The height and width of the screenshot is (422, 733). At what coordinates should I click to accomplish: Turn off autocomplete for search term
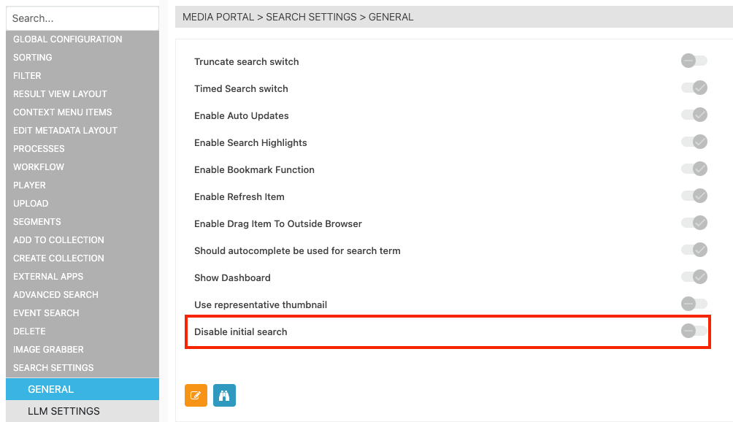(694, 250)
